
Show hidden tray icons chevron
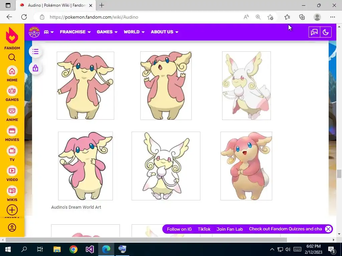(272, 249)
